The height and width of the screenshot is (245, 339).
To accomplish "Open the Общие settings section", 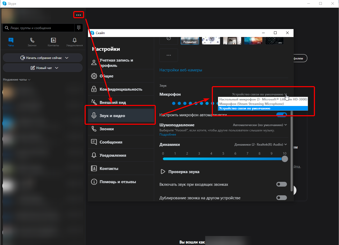I will (x=121, y=76).
